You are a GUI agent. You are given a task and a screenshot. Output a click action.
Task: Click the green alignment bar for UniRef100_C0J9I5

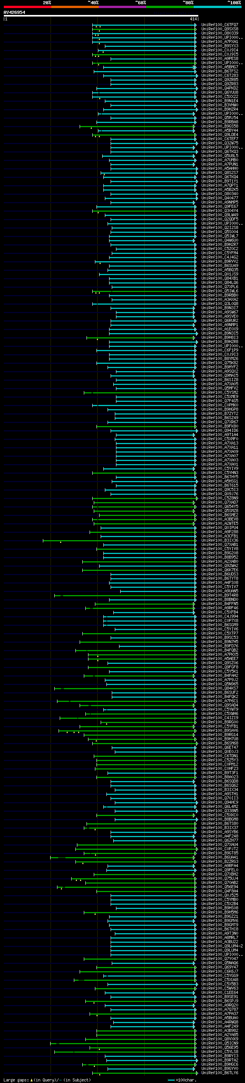click(x=144, y=54)
